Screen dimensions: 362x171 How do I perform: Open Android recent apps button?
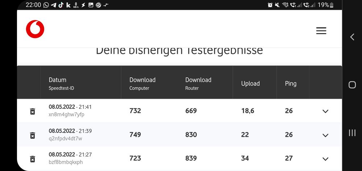(x=352, y=133)
